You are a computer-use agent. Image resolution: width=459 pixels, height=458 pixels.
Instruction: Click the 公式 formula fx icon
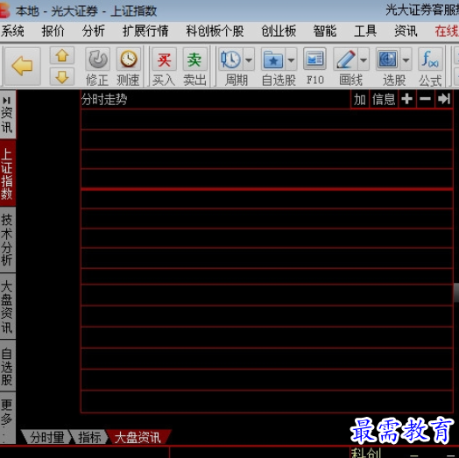[430, 60]
